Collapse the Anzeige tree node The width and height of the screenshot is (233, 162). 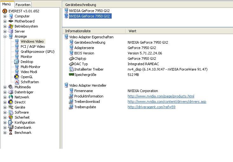click(5, 36)
